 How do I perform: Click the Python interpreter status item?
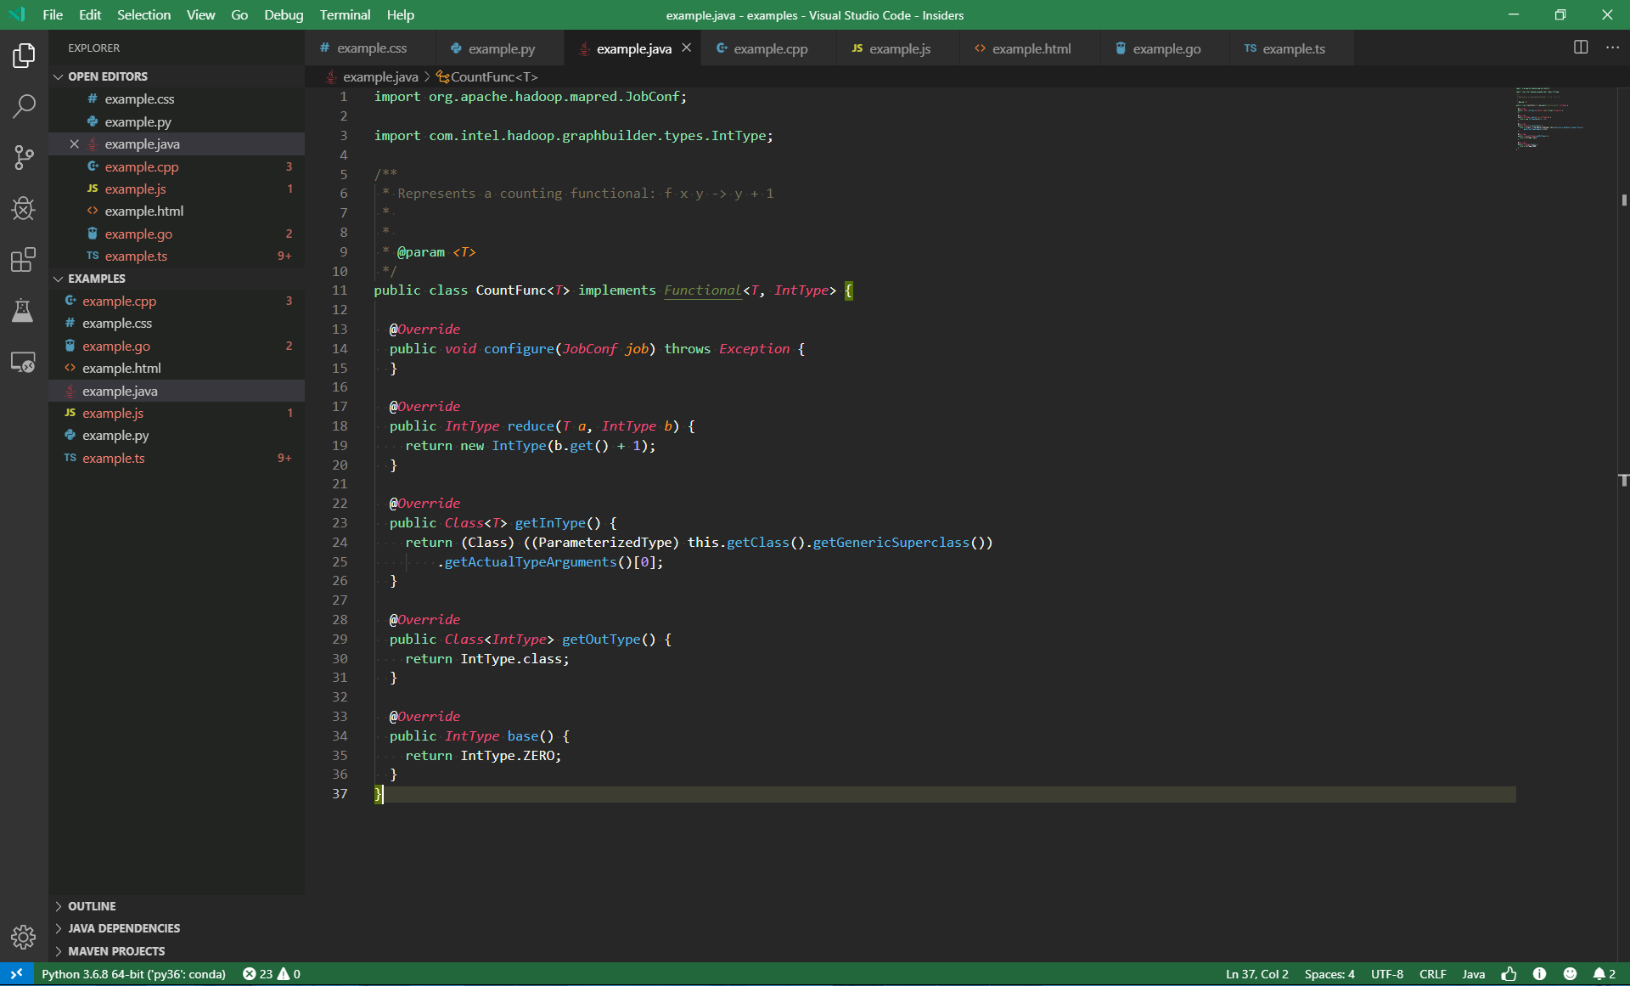(133, 974)
